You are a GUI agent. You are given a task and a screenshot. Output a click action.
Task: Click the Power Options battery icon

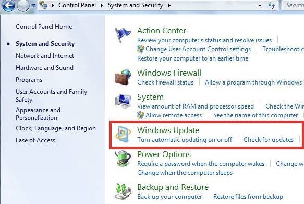[x=123, y=159]
